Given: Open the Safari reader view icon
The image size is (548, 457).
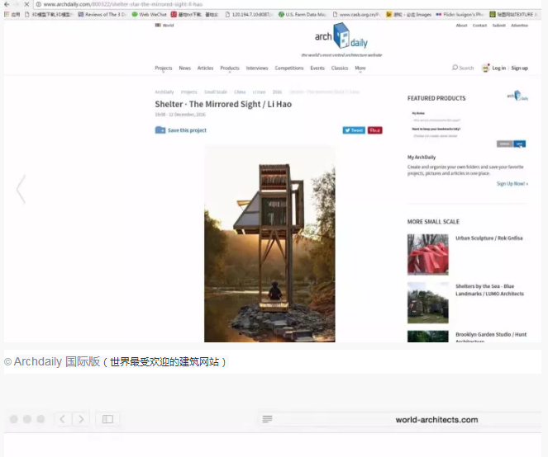Looking at the screenshot, I should 267,419.
